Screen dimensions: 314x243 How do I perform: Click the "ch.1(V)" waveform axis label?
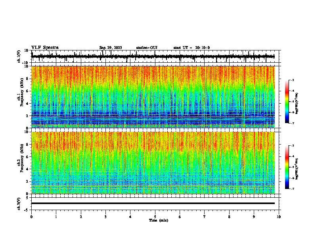pyautogui.click(x=19, y=56)
